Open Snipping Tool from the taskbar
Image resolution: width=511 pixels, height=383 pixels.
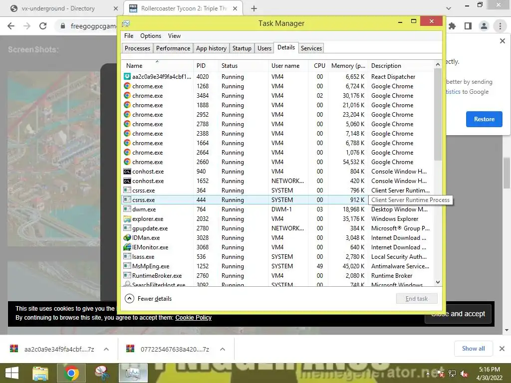(102, 373)
